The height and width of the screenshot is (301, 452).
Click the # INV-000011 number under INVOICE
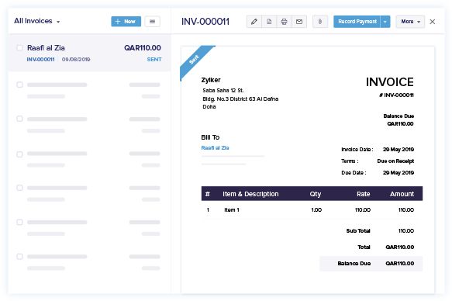click(396, 95)
